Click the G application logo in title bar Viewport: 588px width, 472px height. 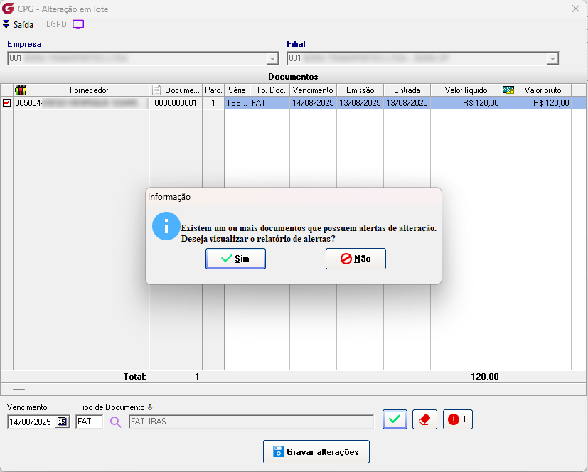tap(8, 9)
